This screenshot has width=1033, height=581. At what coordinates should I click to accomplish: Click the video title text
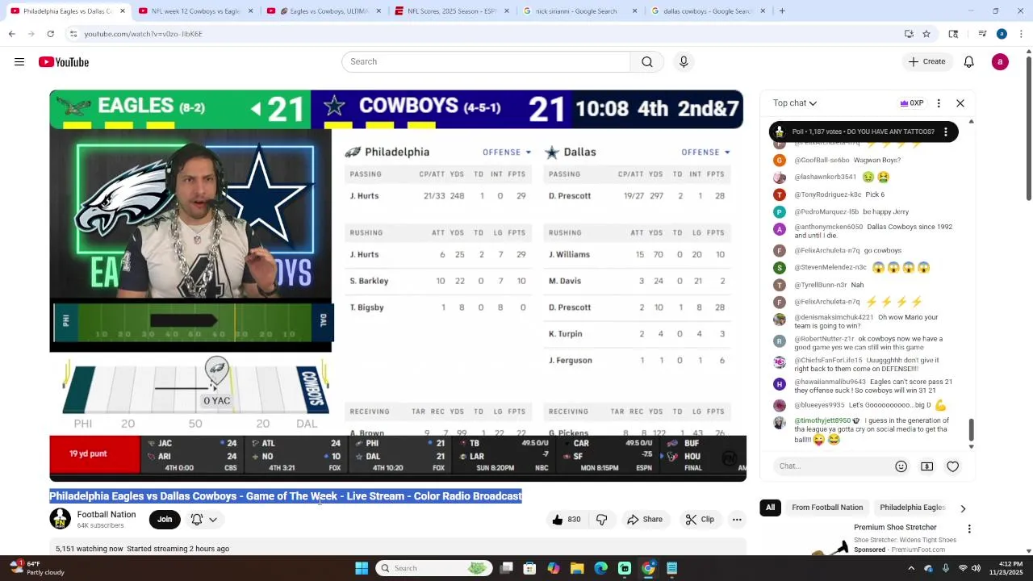(286, 496)
